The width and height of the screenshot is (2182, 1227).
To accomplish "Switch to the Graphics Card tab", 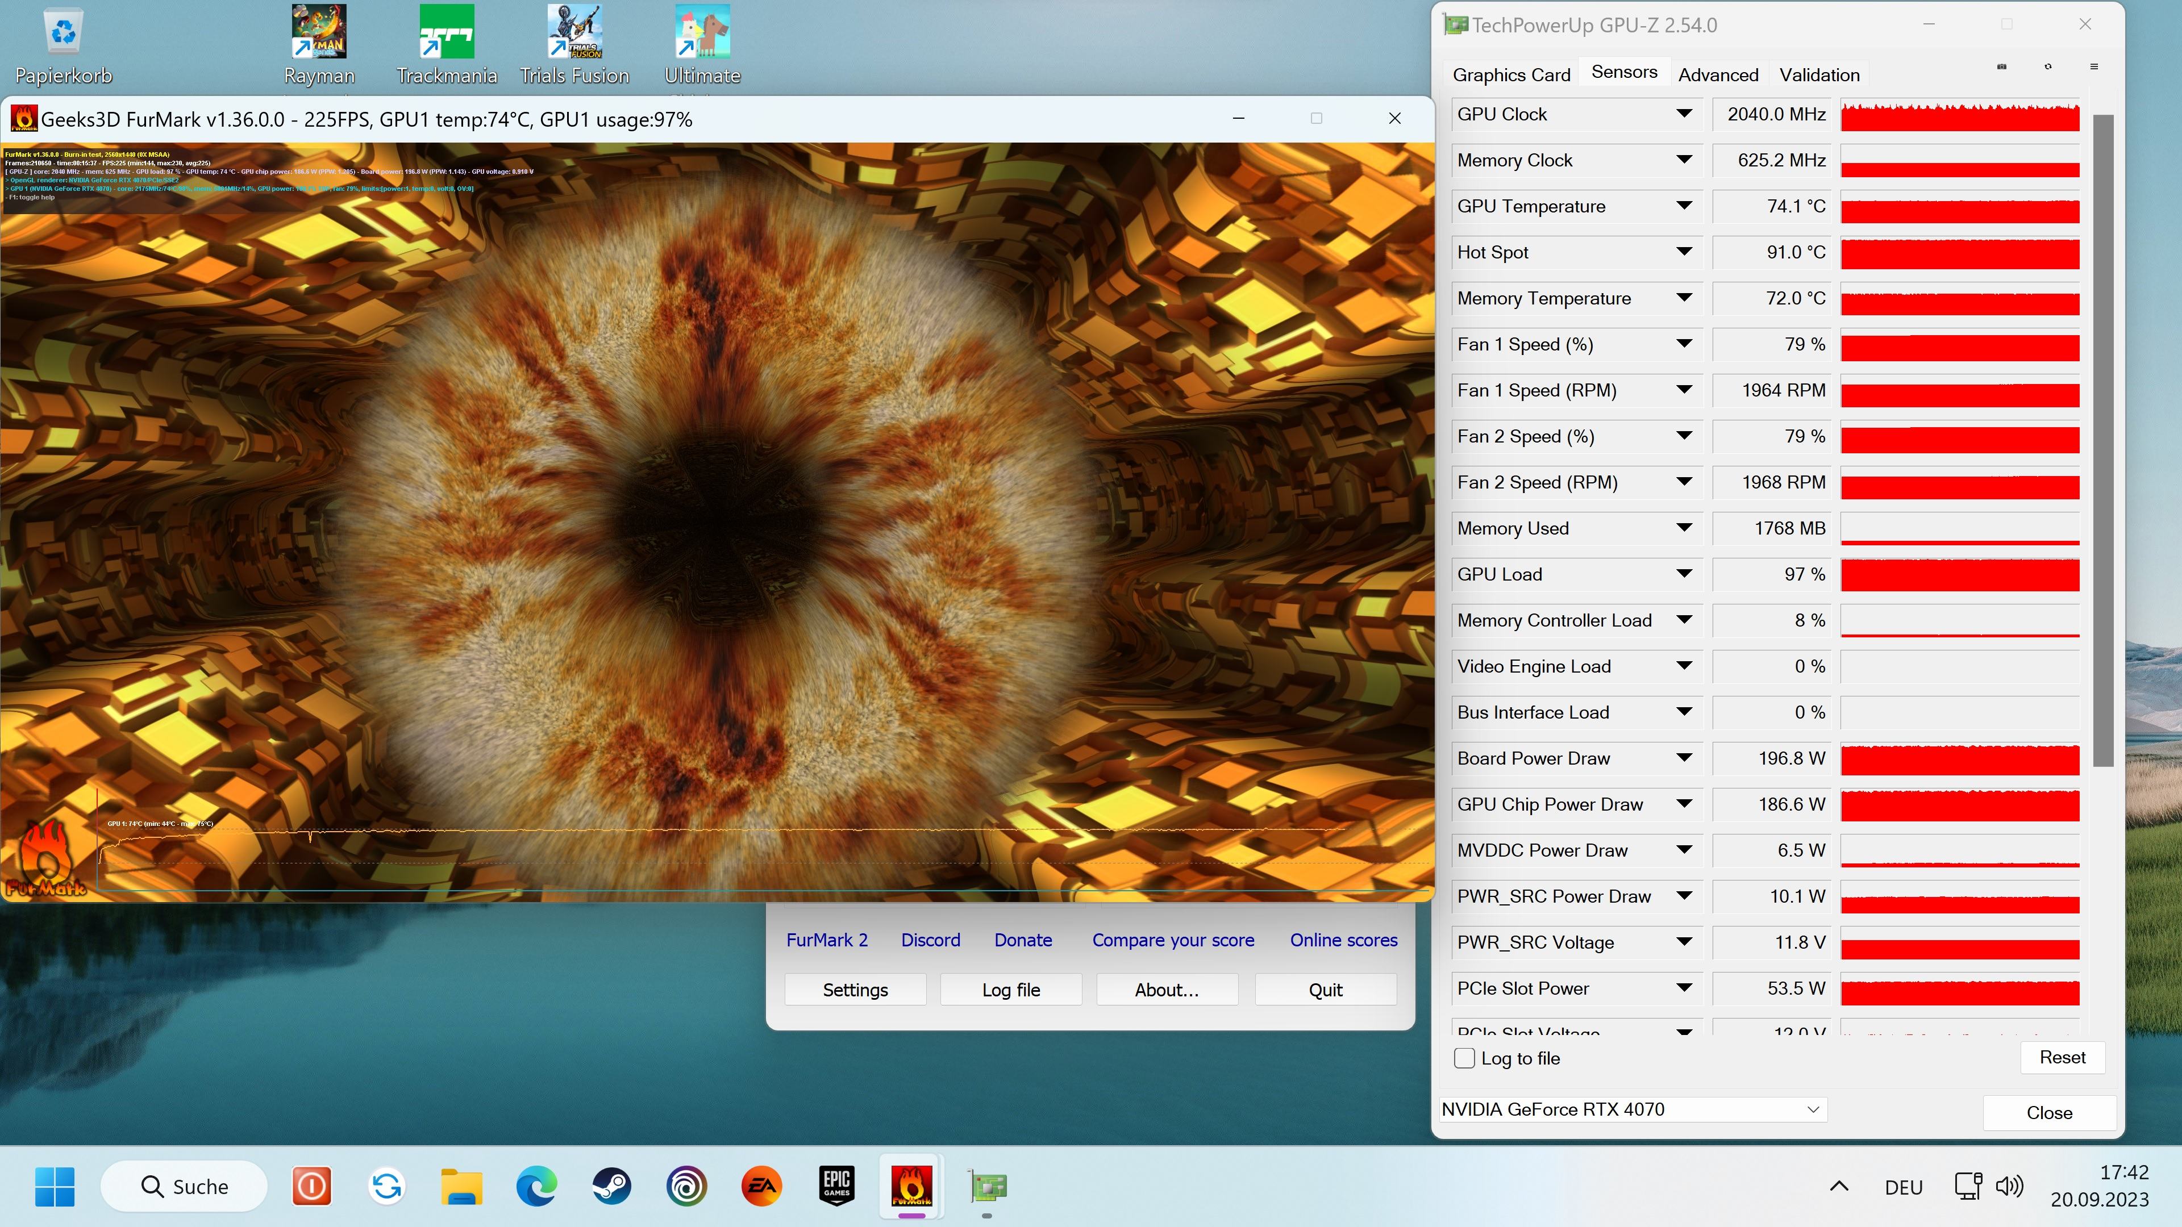I will 1511,74.
